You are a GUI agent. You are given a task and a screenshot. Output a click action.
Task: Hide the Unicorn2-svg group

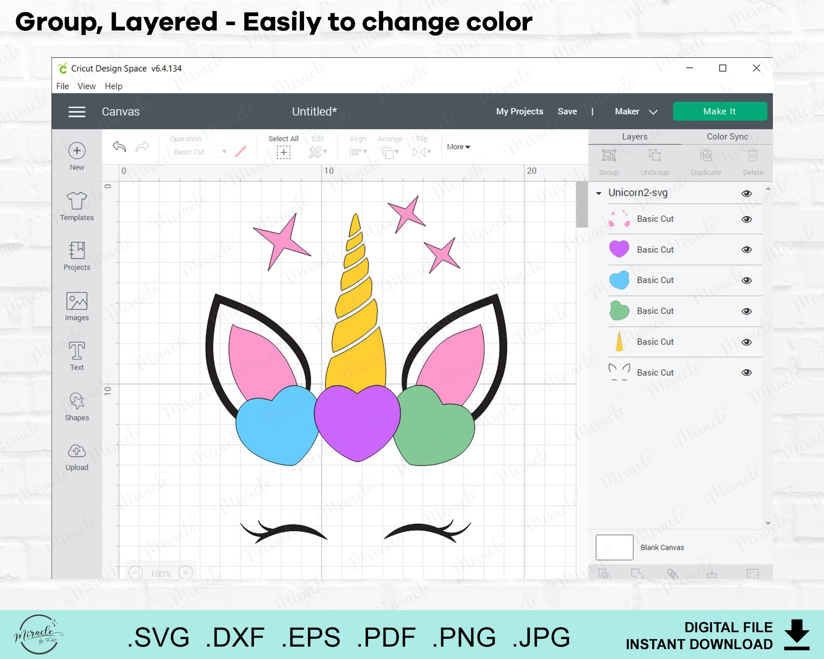(x=747, y=193)
